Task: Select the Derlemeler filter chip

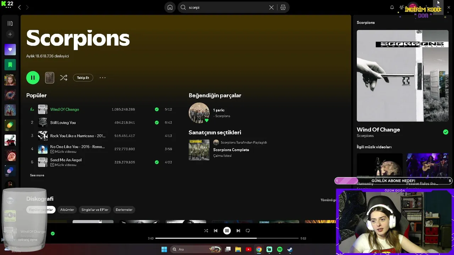Action: coord(124,210)
